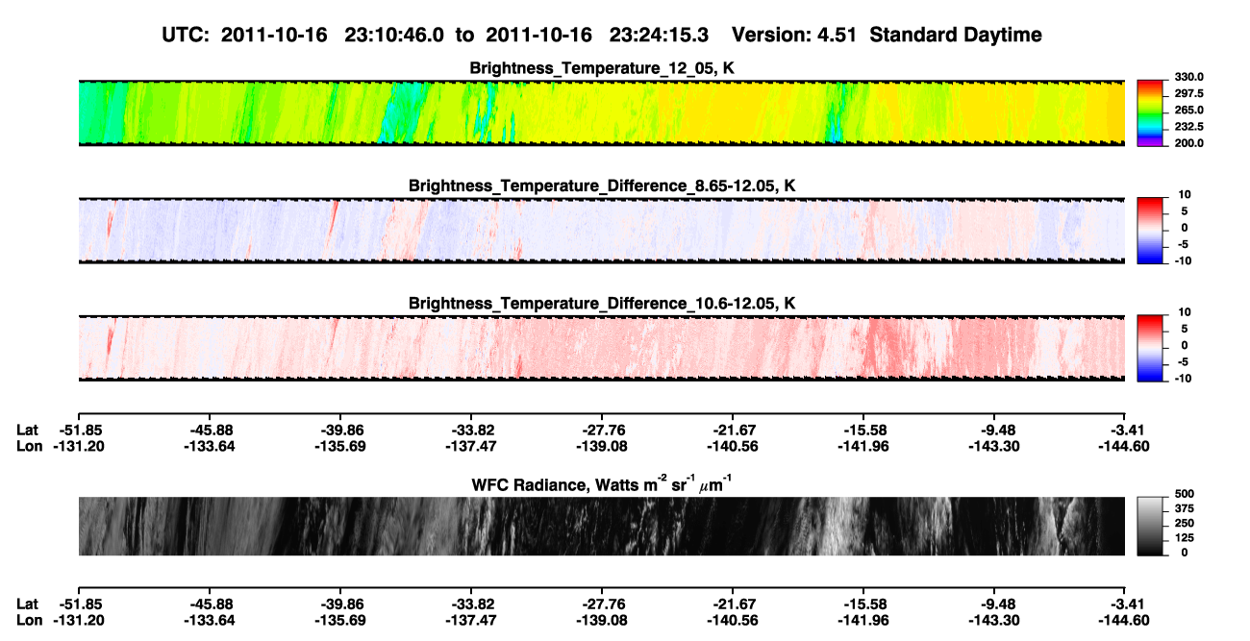Click longitude -137.47 on the upper axis
The image size is (1250, 641).
tap(471, 446)
